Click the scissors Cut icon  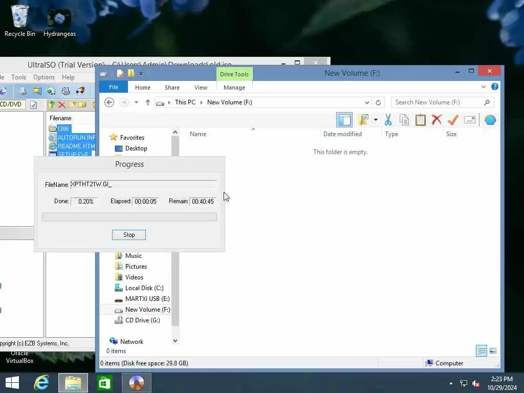tap(388, 120)
